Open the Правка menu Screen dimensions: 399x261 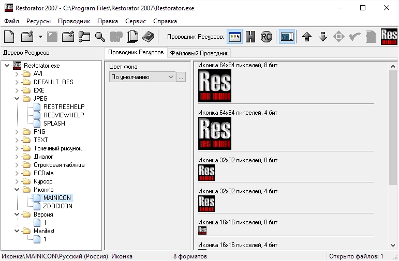[x=108, y=21]
